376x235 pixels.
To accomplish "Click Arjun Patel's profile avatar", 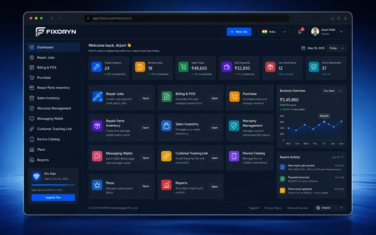I will [315, 32].
